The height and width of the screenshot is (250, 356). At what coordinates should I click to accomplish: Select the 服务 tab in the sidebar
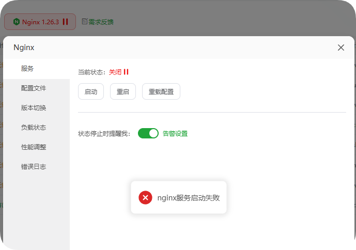pyautogui.click(x=37, y=69)
